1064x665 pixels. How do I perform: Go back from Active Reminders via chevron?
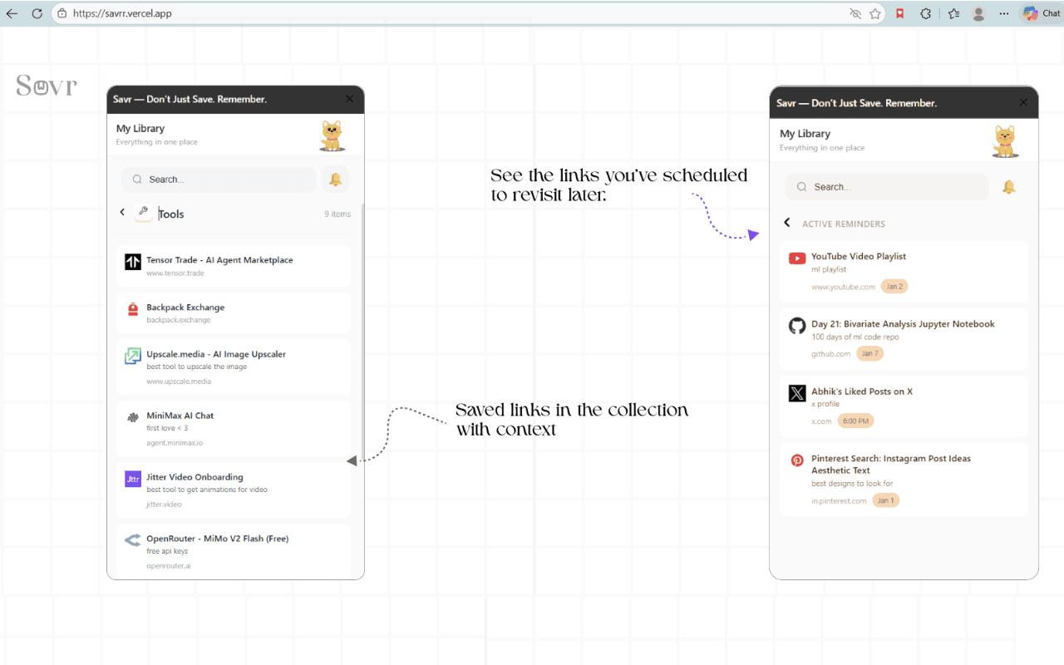786,223
